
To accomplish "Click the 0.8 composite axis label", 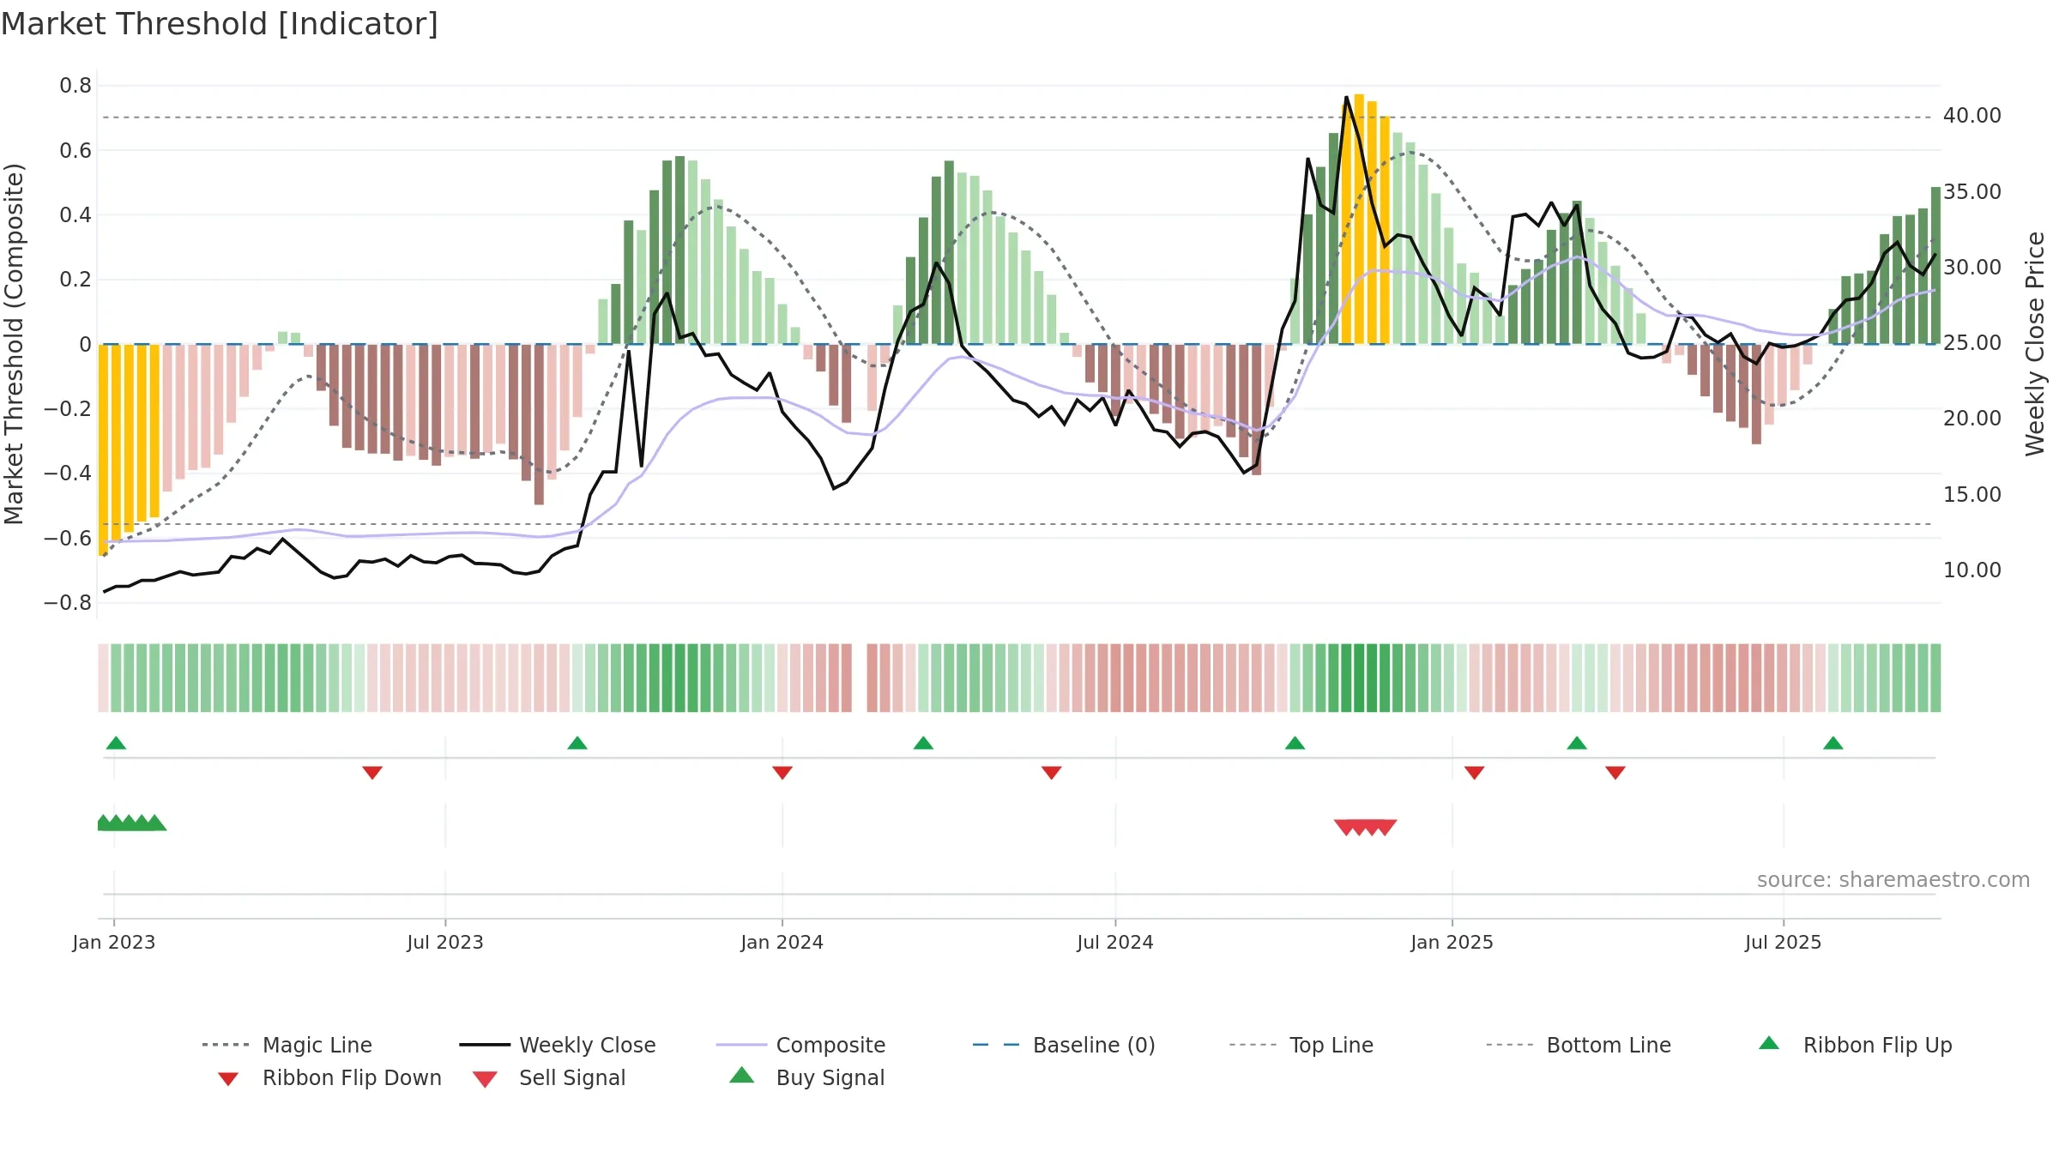I will pyautogui.click(x=75, y=86).
